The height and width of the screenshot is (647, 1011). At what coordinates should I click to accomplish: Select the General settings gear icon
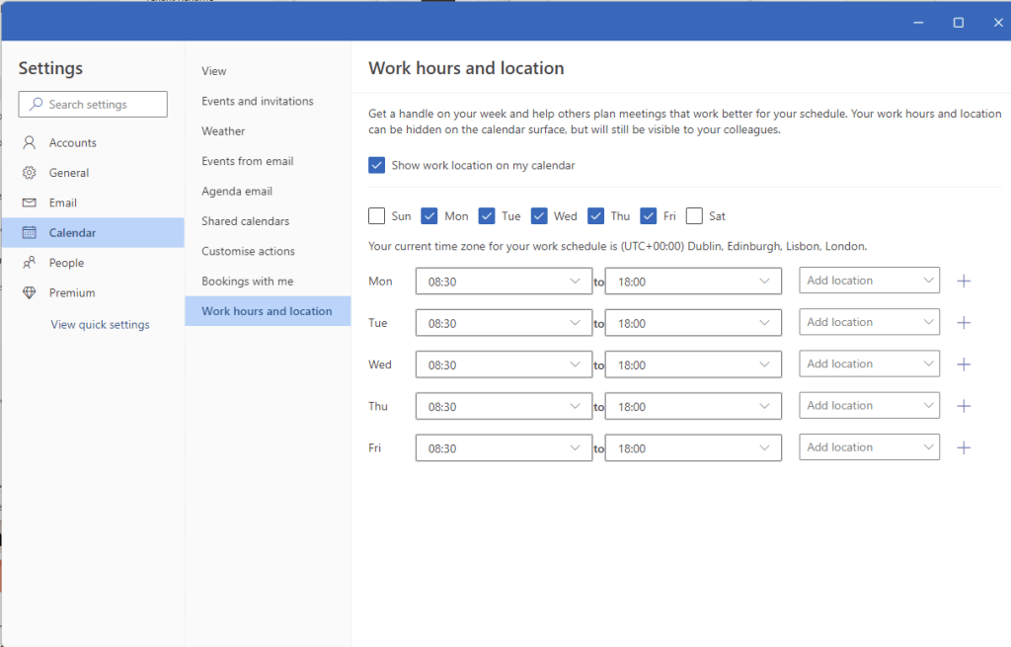click(28, 172)
